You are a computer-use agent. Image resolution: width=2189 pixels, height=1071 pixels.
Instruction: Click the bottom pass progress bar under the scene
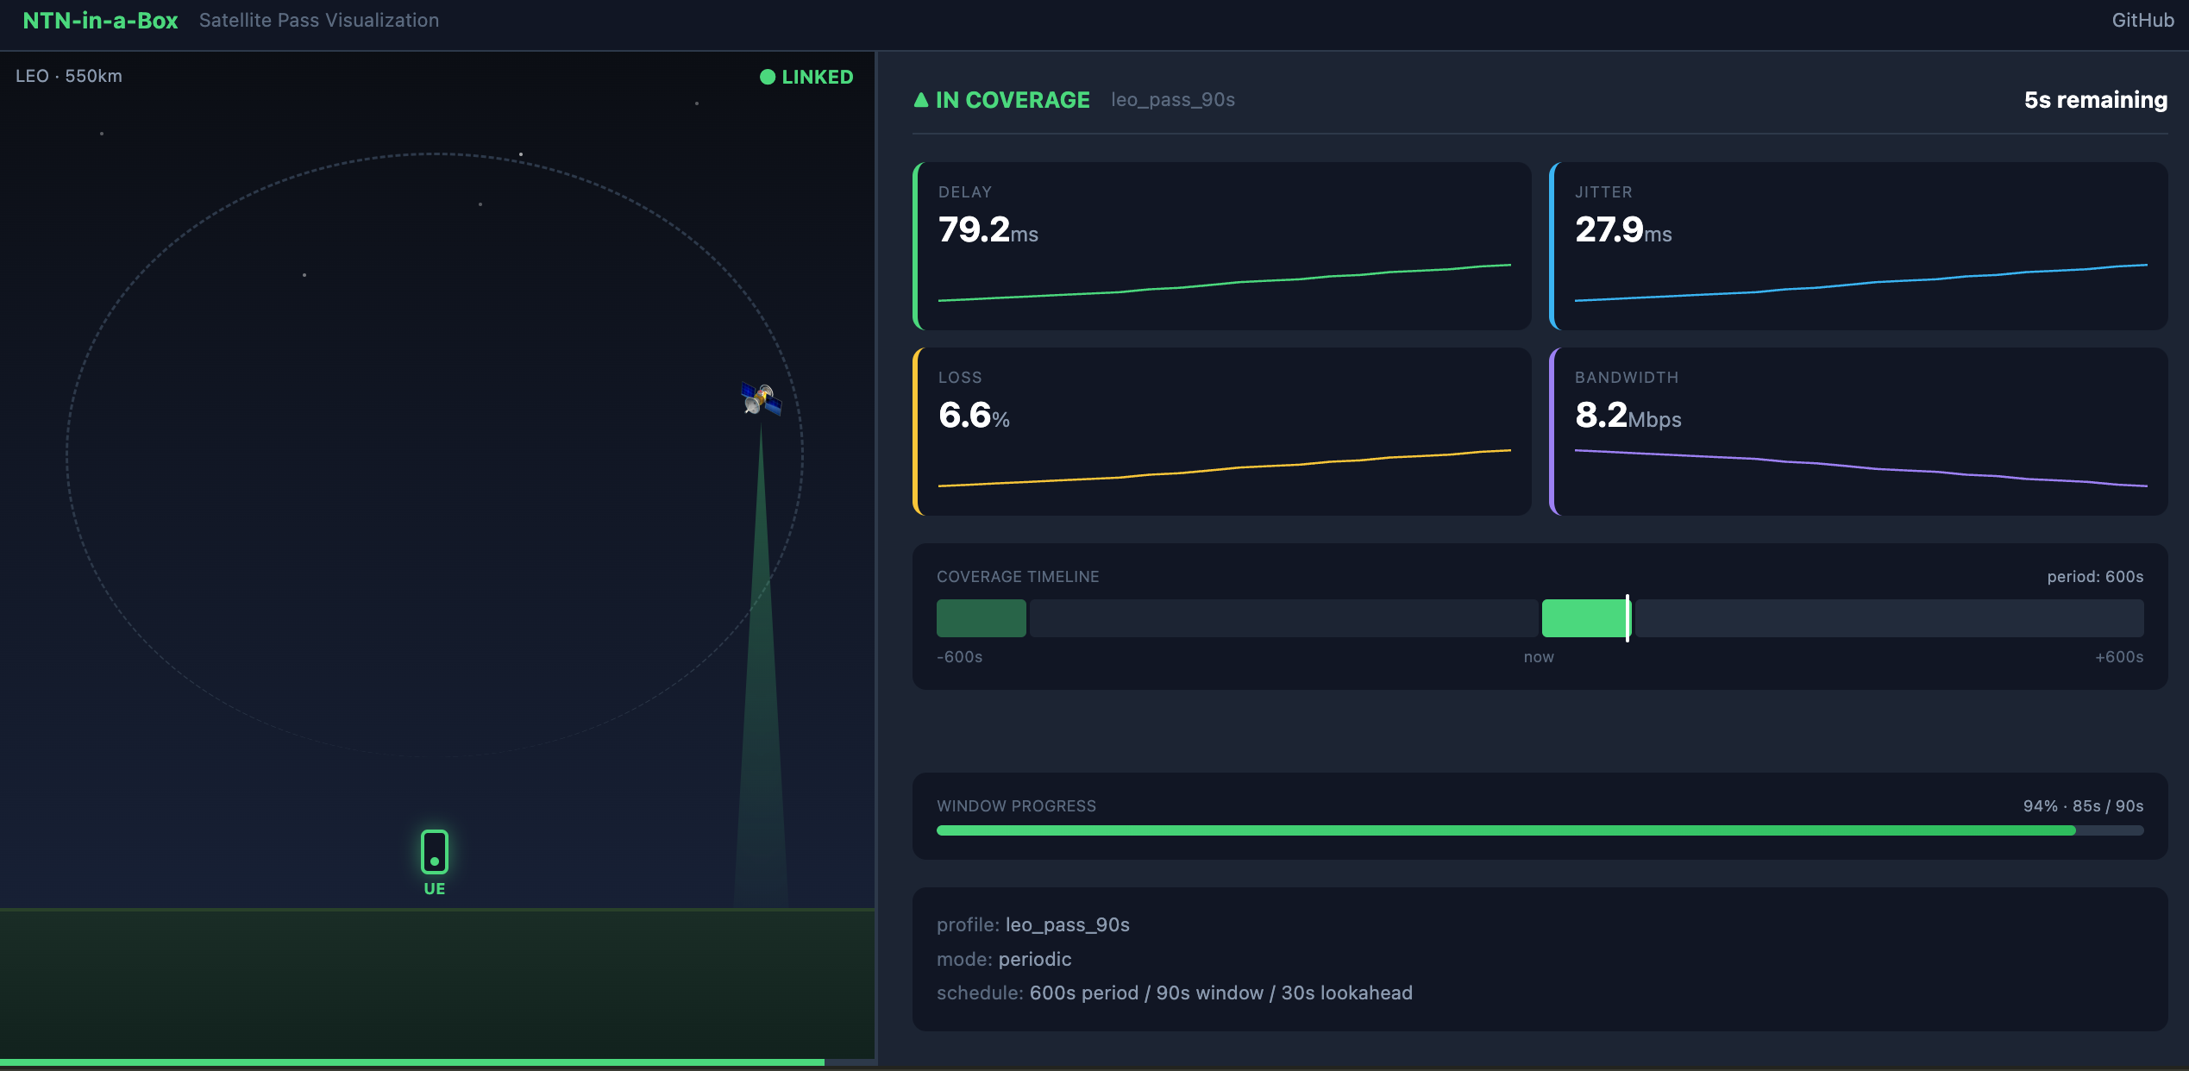438,1062
